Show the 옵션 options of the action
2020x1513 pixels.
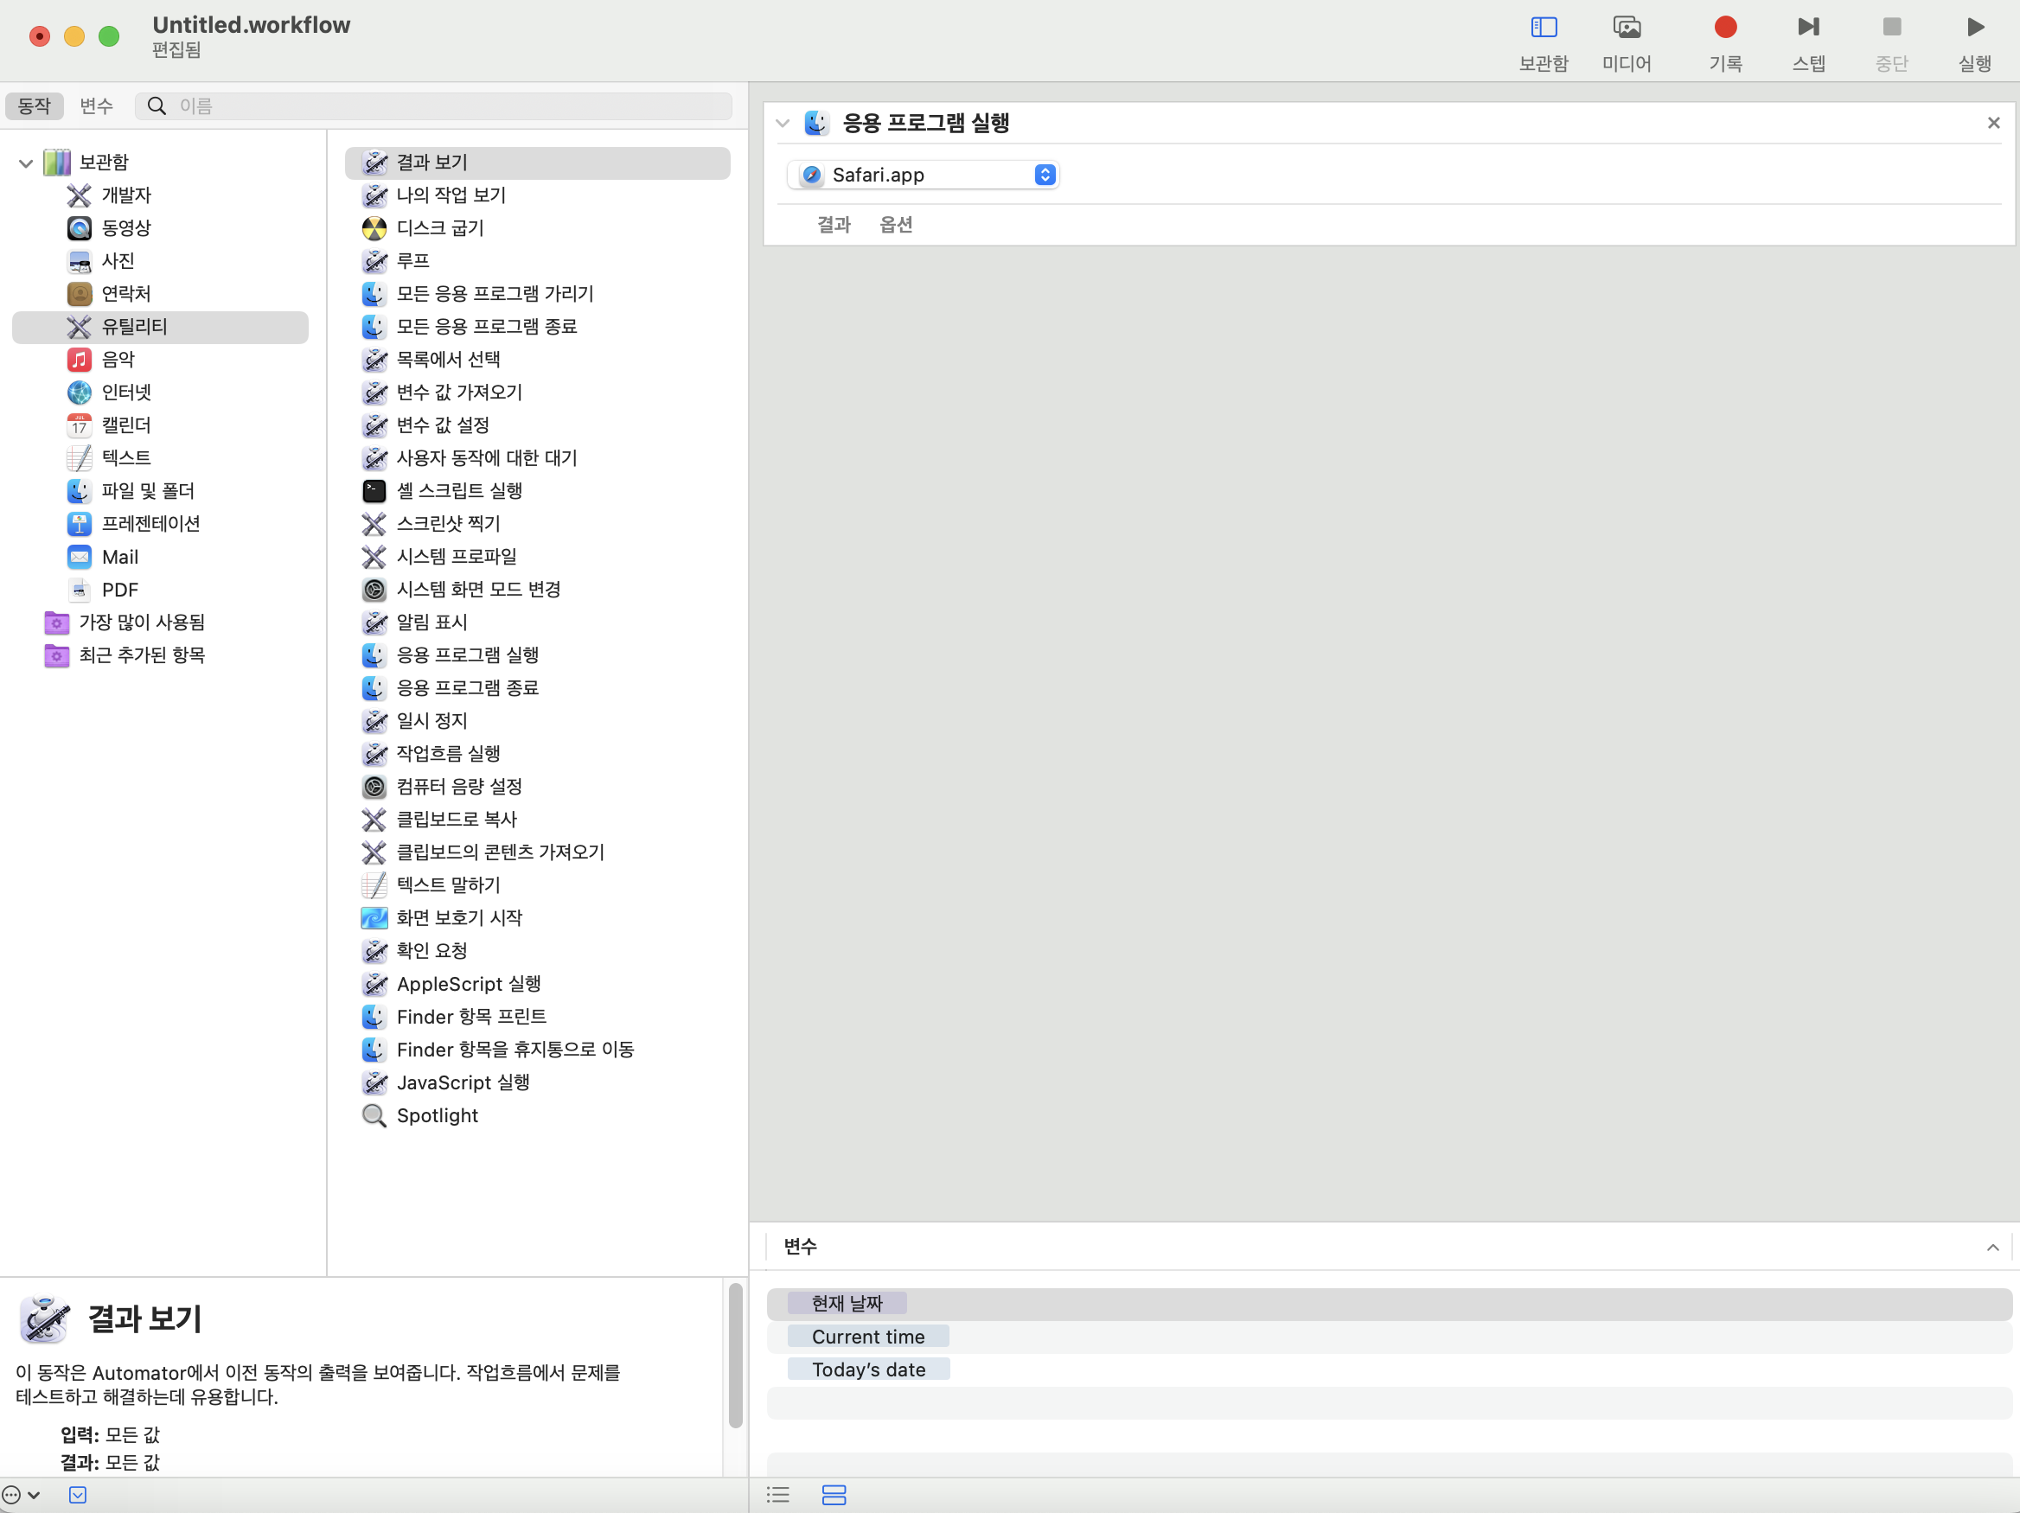(x=896, y=225)
